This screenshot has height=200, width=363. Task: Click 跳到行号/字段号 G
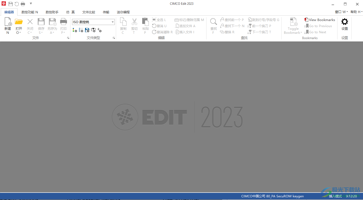click(x=263, y=20)
